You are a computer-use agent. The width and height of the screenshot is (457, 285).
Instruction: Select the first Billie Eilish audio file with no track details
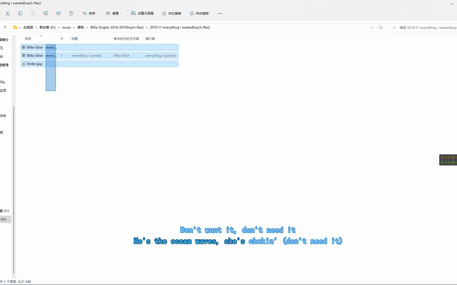[100, 47]
